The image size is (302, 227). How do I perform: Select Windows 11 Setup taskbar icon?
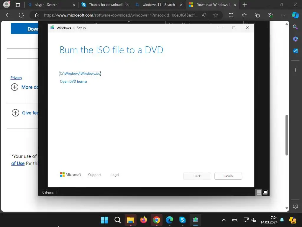196,220
